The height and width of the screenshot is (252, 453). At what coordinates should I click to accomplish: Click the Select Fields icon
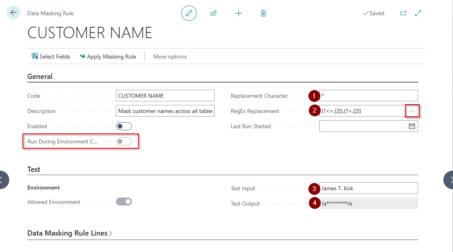coord(34,56)
